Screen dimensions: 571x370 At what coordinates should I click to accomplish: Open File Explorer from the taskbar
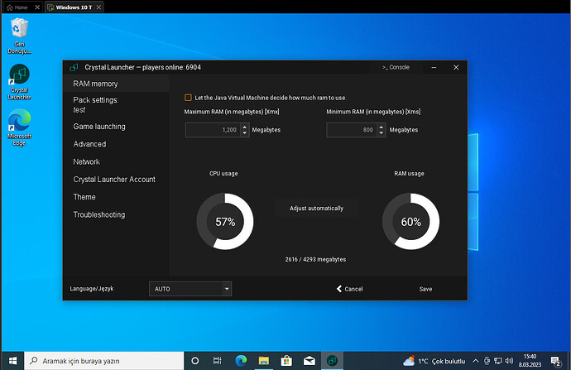[x=262, y=361]
